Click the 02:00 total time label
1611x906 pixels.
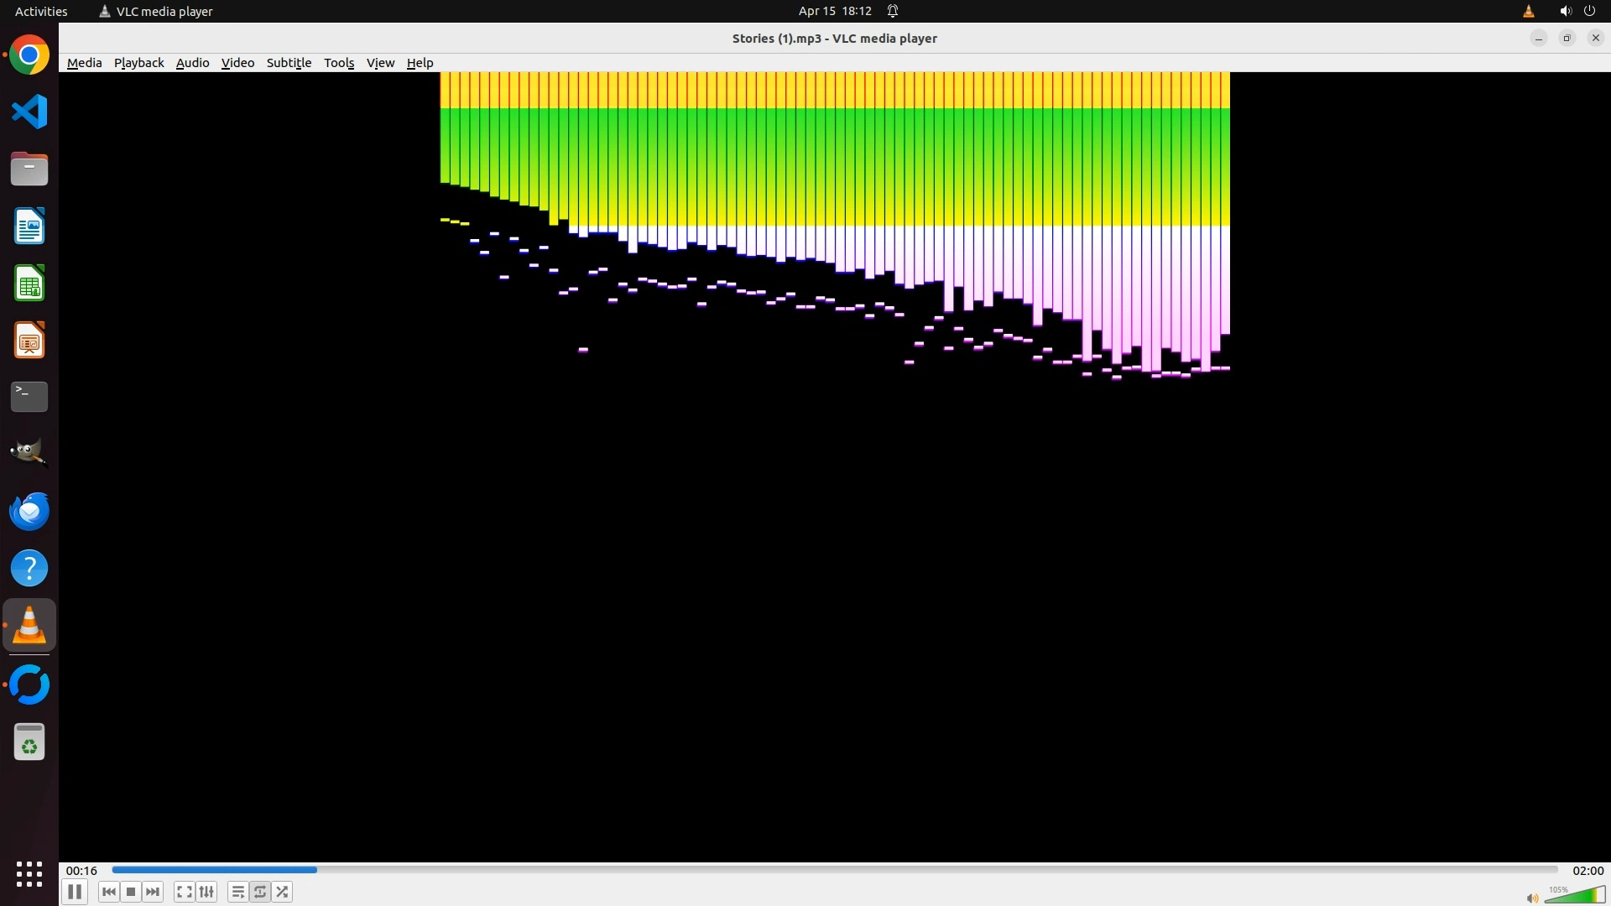coord(1588,871)
